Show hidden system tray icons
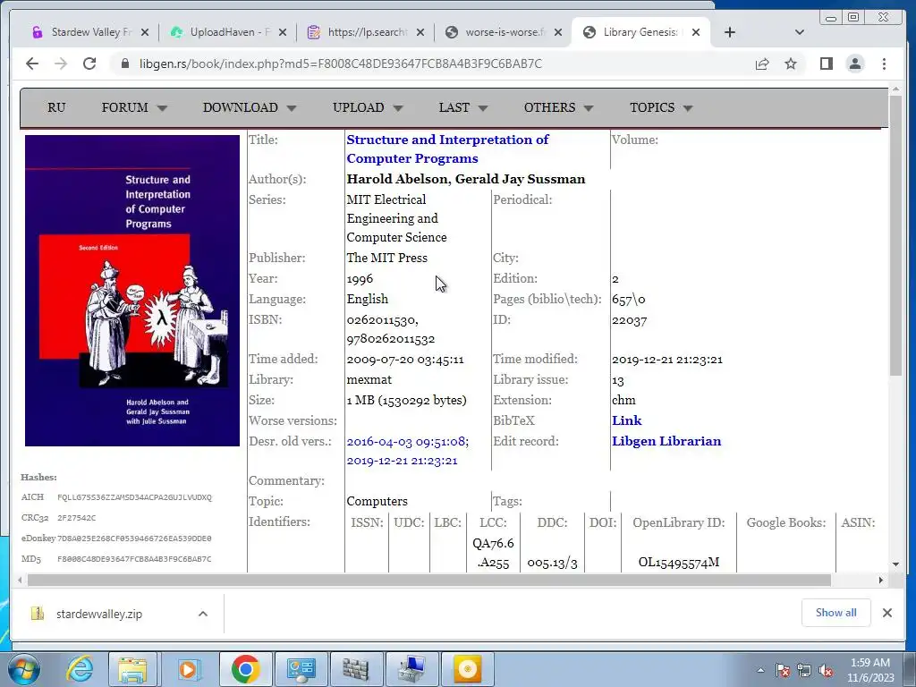 (x=760, y=670)
